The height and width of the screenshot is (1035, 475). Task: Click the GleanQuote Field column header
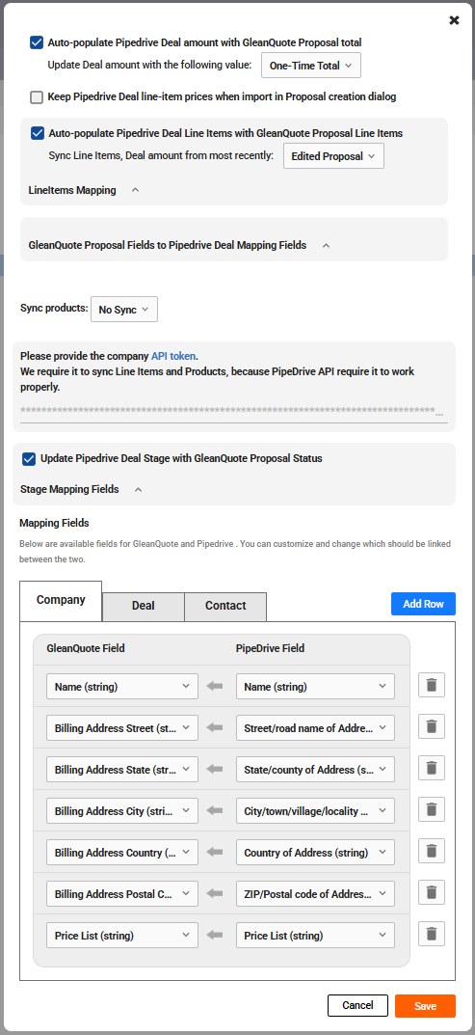(x=86, y=649)
